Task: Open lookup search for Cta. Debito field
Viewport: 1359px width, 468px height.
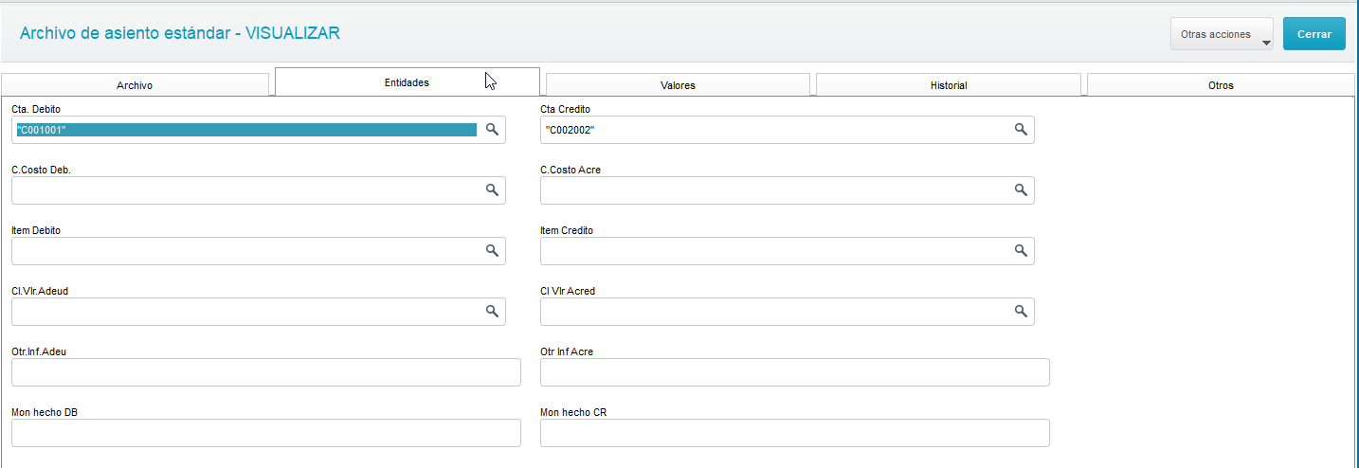Action: point(492,130)
